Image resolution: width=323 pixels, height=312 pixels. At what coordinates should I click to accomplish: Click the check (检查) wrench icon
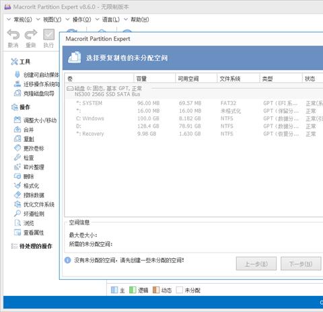coord(17,157)
